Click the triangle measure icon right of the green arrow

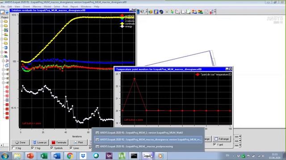(177, 12)
